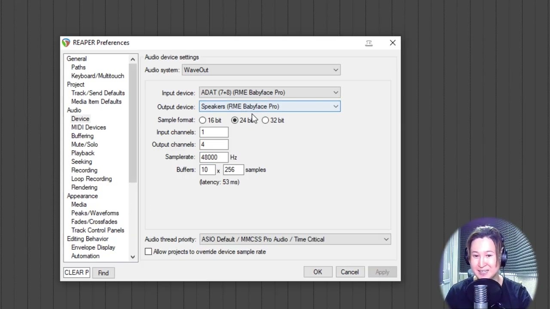Open the Automation preferences page

pos(85,256)
